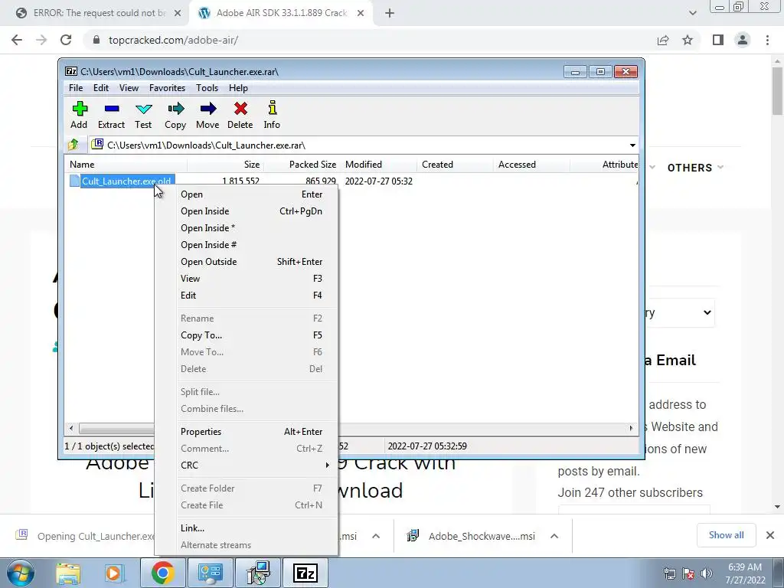Viewport: 784px width, 588px height.
Task: Click the share page icon in Chrome
Action: pos(663,40)
